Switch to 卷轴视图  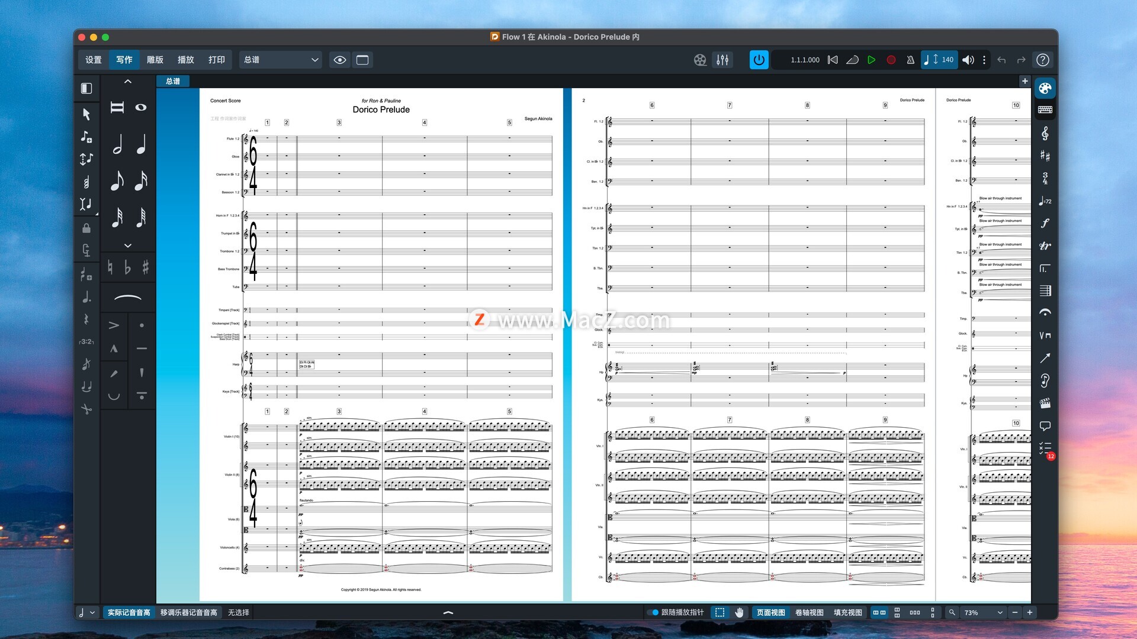[809, 612]
